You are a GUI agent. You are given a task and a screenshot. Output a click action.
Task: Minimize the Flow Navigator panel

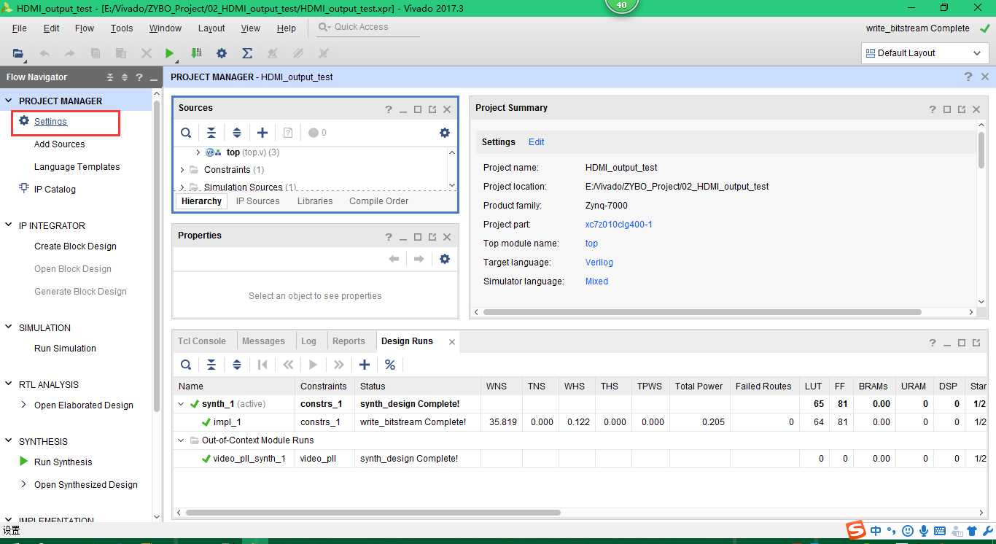click(x=154, y=77)
